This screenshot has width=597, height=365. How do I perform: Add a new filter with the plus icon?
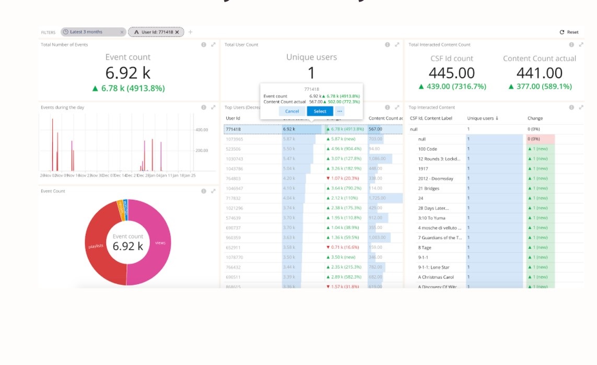point(190,32)
